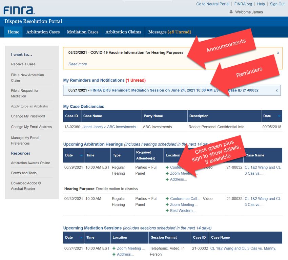Select Hearing Purpose: Decide motion to dismiss text
This screenshot has width=288, height=260.
[x=101, y=189]
